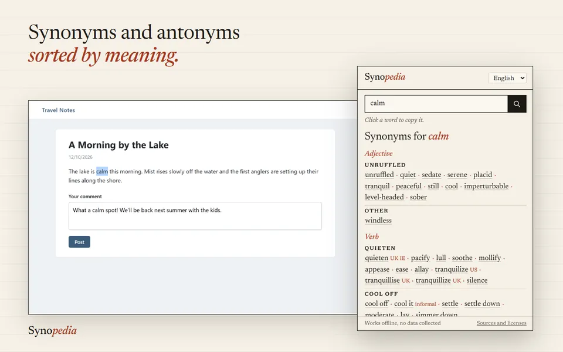Click the Verb section heading
The image size is (563, 352).
pyautogui.click(x=372, y=236)
